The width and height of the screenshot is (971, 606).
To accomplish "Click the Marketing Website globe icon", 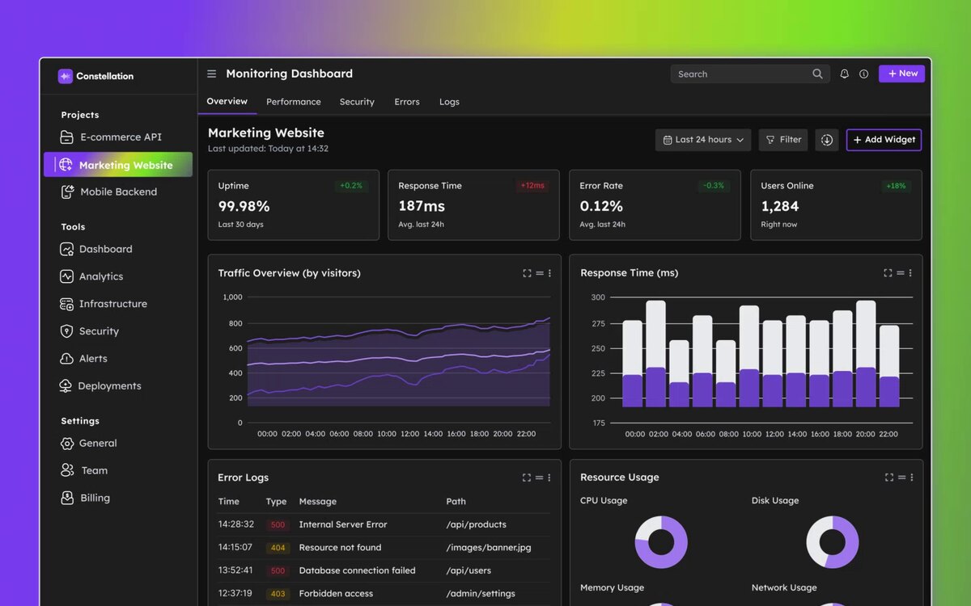I will tap(65, 165).
